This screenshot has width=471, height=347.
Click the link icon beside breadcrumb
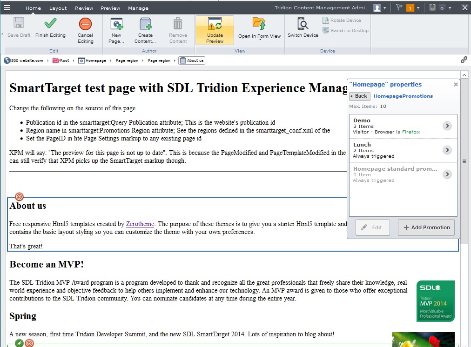(464, 60)
